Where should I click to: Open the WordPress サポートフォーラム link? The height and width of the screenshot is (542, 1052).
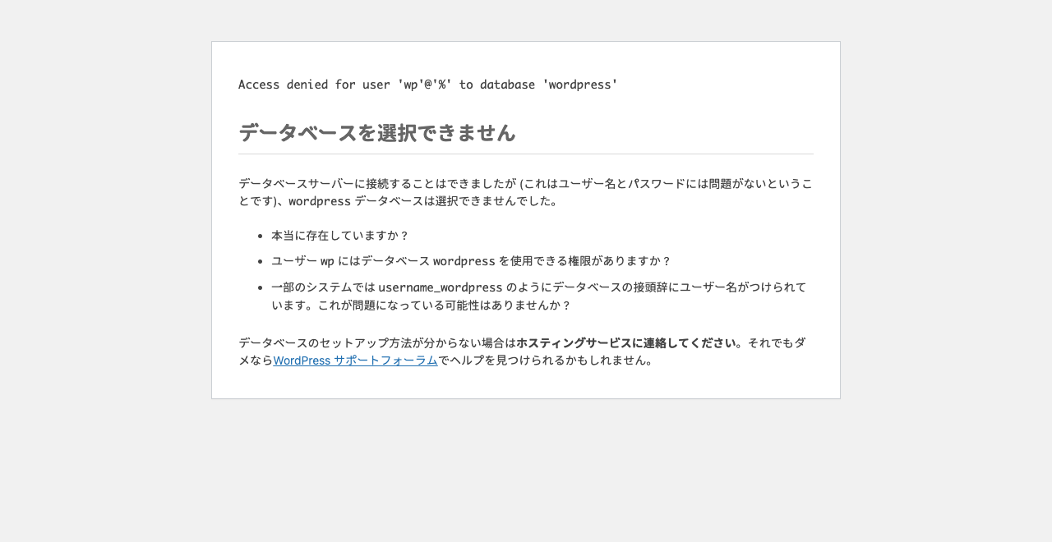(x=355, y=360)
